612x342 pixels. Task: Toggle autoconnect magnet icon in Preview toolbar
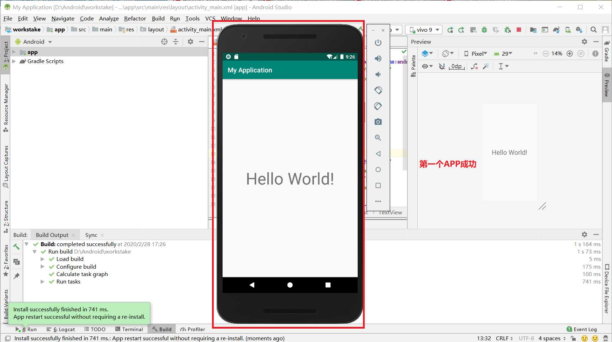(442, 66)
